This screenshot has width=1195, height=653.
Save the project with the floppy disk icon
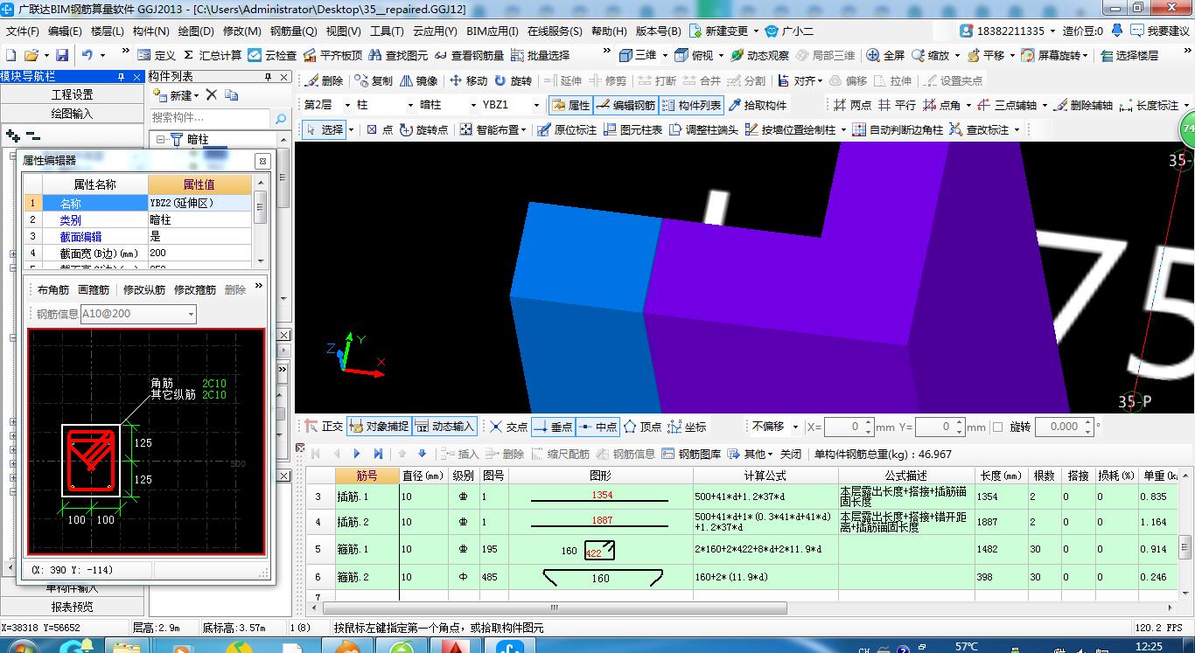click(62, 55)
